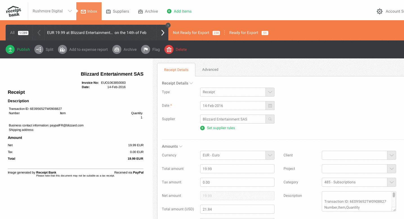The height and width of the screenshot is (219, 404).
Task: Open the Suppliers menu item
Action: (x=117, y=11)
